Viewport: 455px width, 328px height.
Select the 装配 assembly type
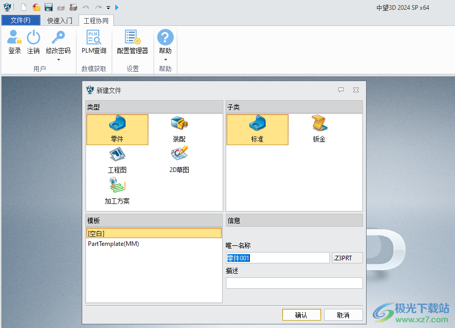pyautogui.click(x=179, y=129)
